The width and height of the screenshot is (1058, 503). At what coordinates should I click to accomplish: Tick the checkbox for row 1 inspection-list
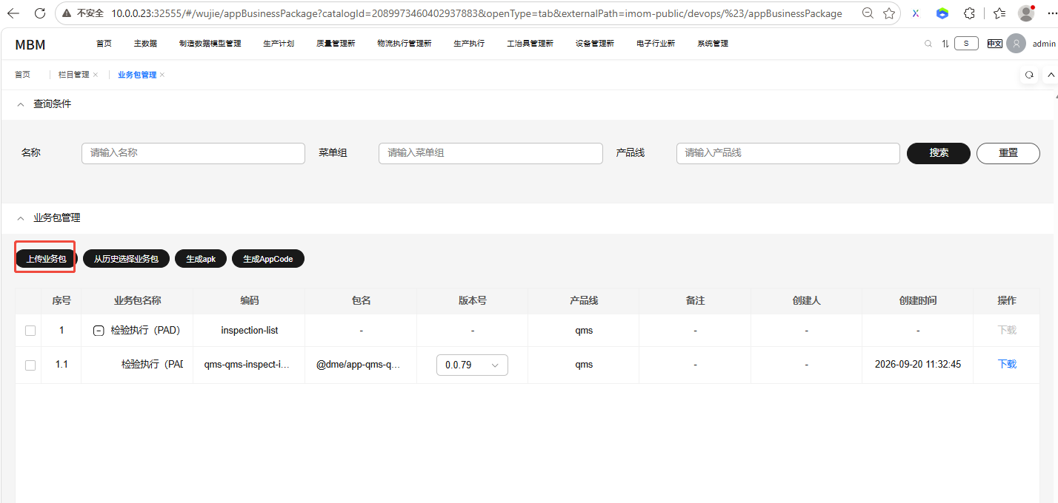(x=30, y=331)
